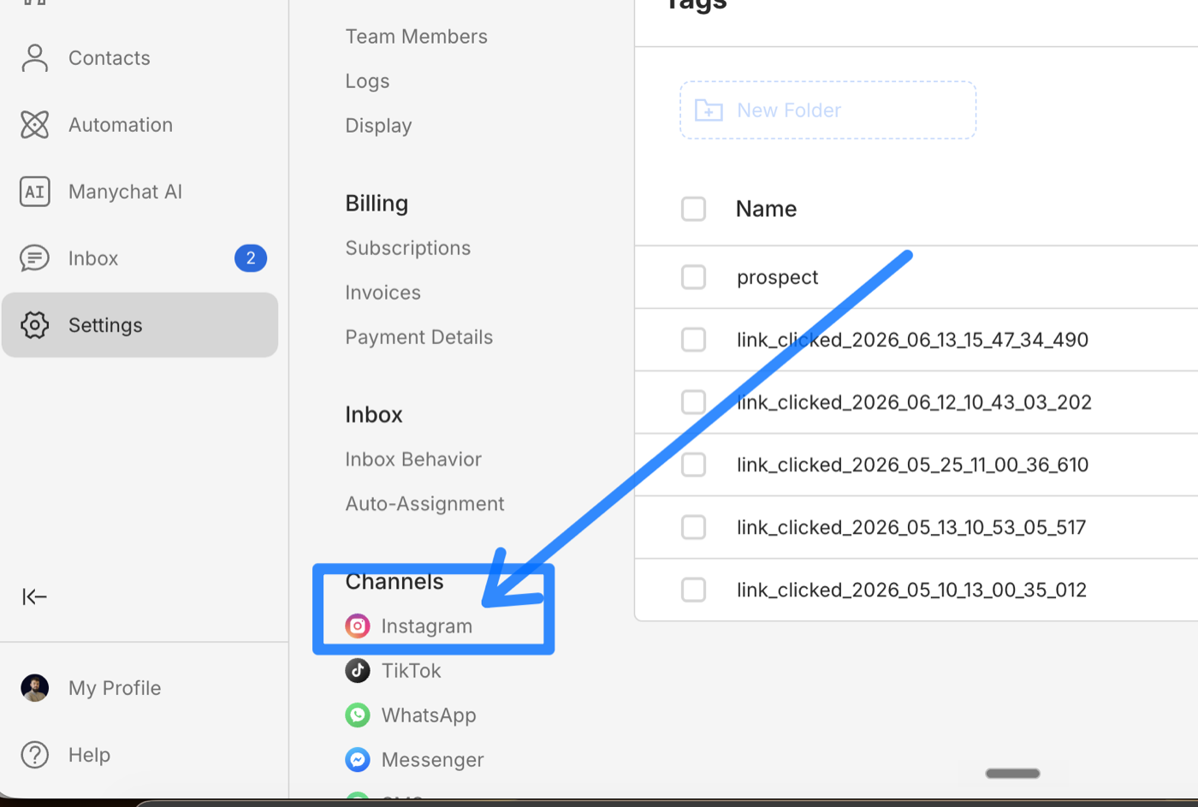The height and width of the screenshot is (807, 1198).
Task: Check the link_clicked_2026_05_25_11_00_36_610 checkbox
Action: 693,465
